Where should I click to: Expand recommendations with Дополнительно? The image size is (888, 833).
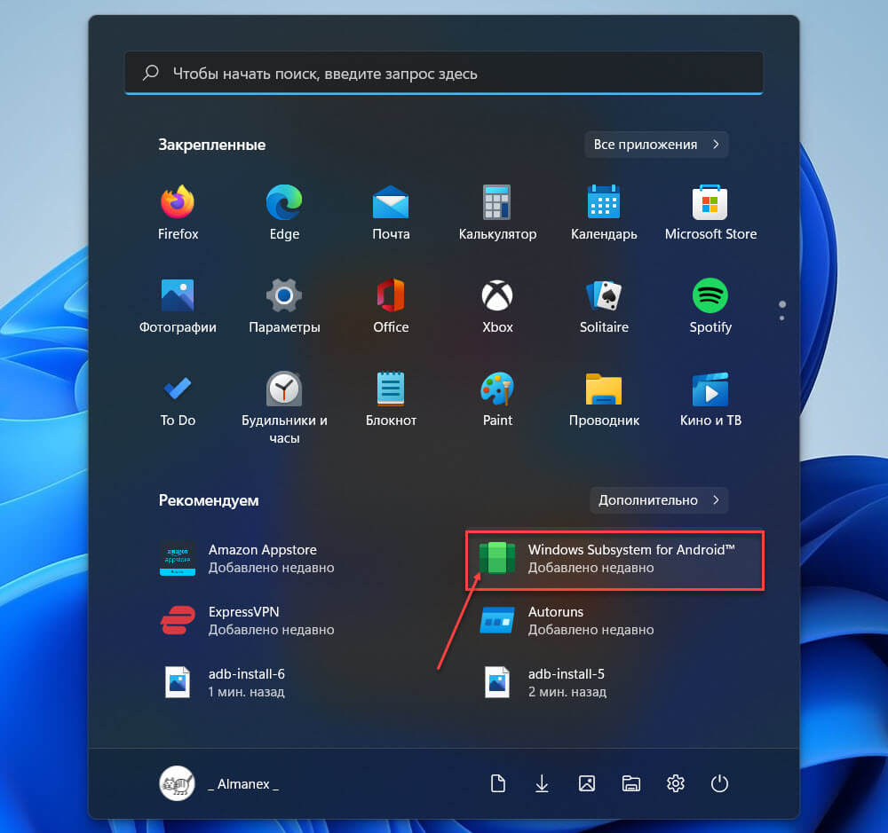659,500
